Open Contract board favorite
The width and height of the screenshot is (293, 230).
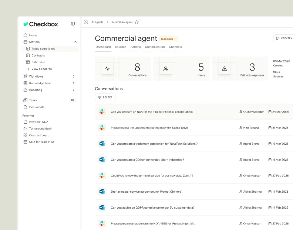pos(39,135)
